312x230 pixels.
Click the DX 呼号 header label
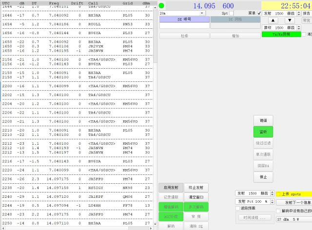[183, 19]
